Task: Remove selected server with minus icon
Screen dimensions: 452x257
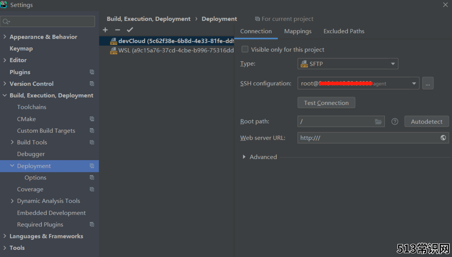Action: click(x=118, y=30)
